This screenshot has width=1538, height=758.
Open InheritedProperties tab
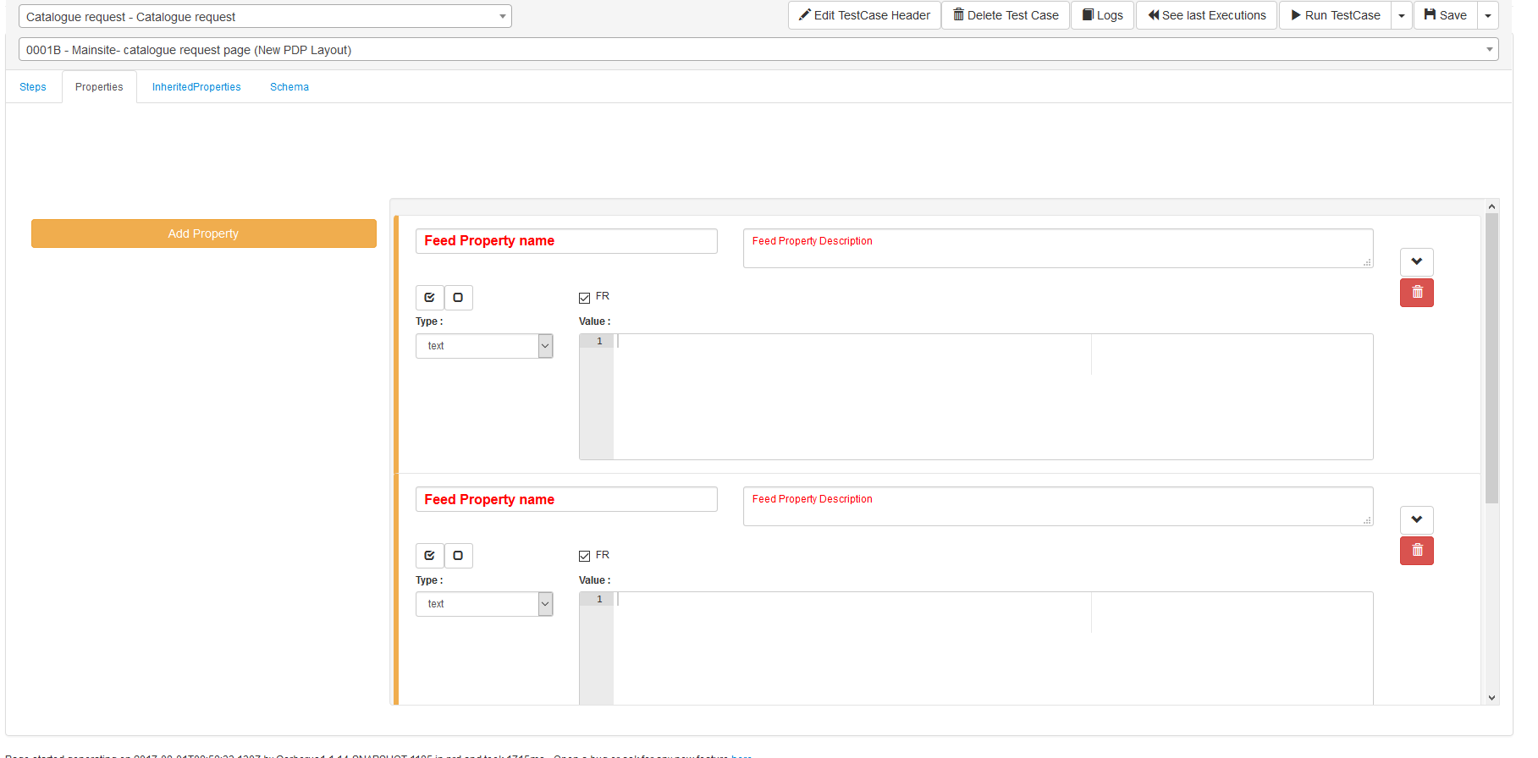coord(196,87)
